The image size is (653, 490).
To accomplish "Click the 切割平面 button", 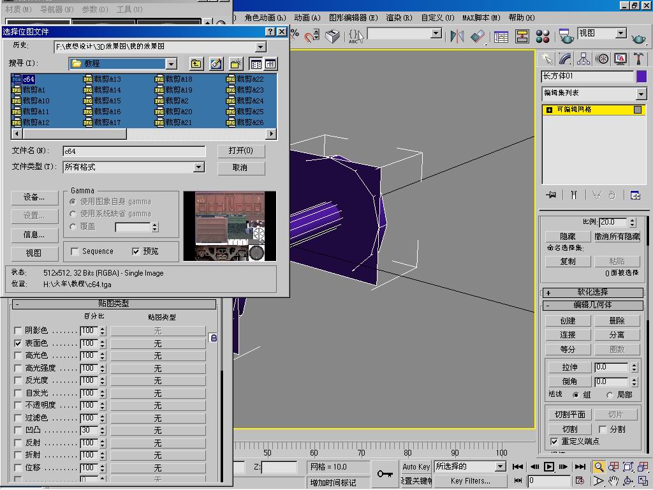I will 569,415.
